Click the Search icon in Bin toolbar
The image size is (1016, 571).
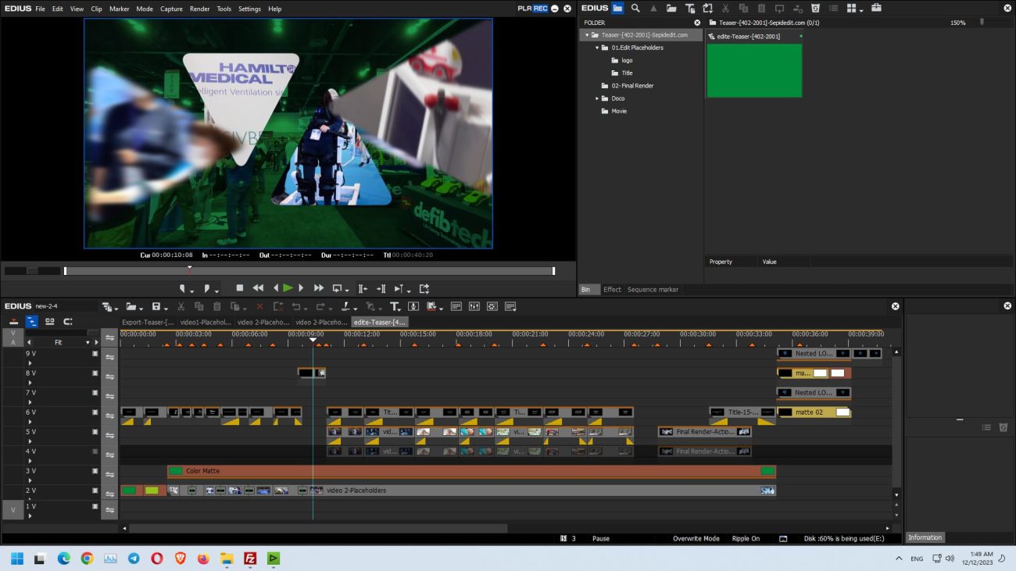pyautogui.click(x=635, y=8)
